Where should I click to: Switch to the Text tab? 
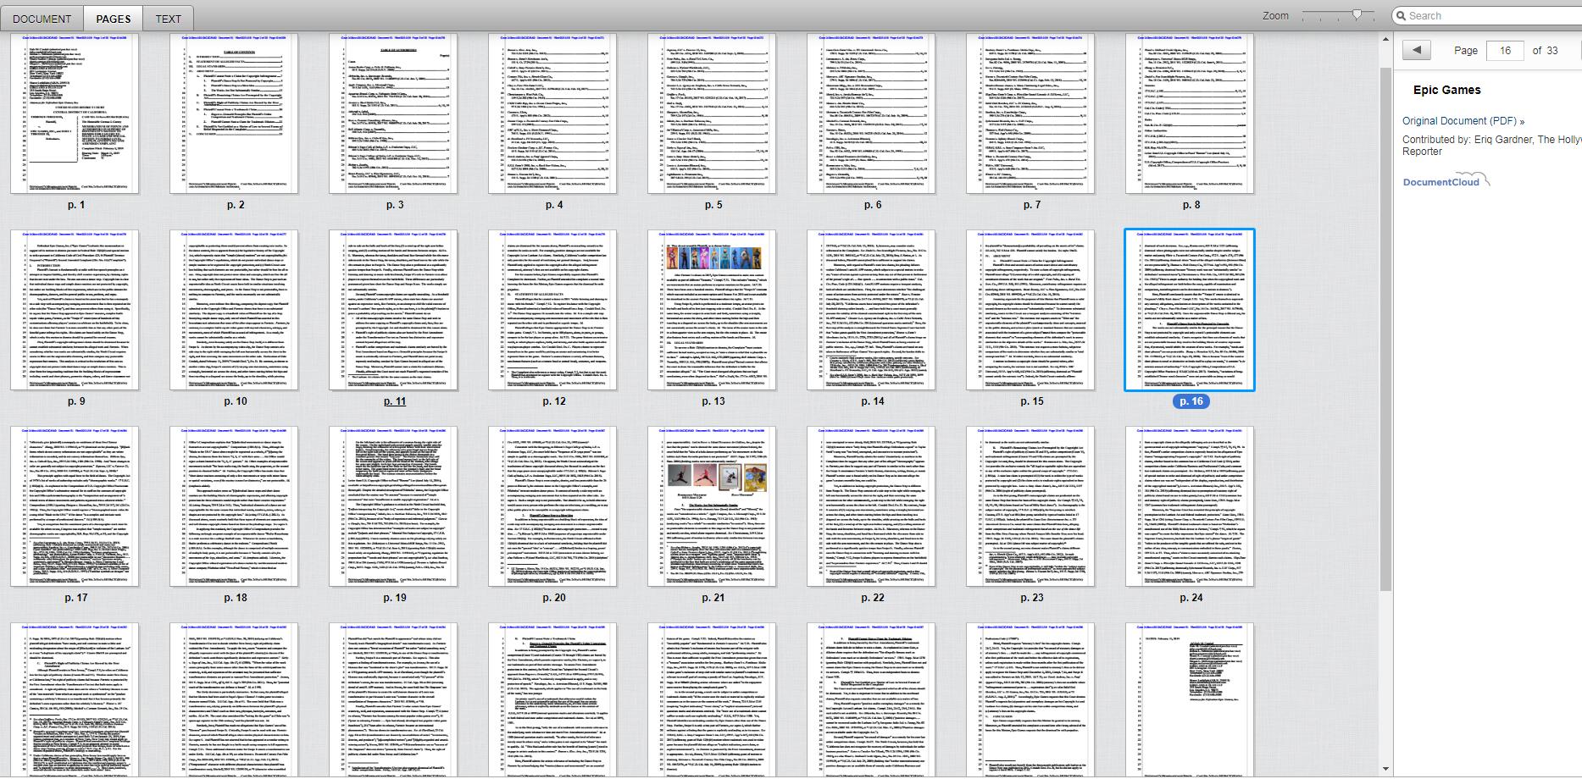tap(168, 19)
